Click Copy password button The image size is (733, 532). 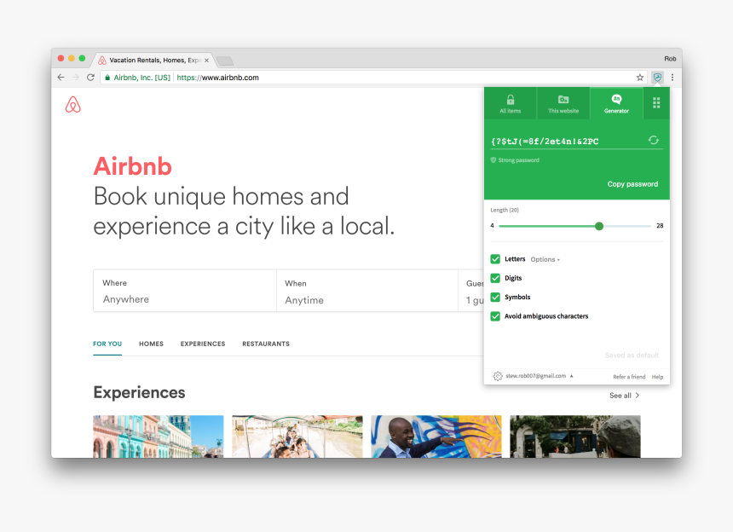(x=632, y=184)
